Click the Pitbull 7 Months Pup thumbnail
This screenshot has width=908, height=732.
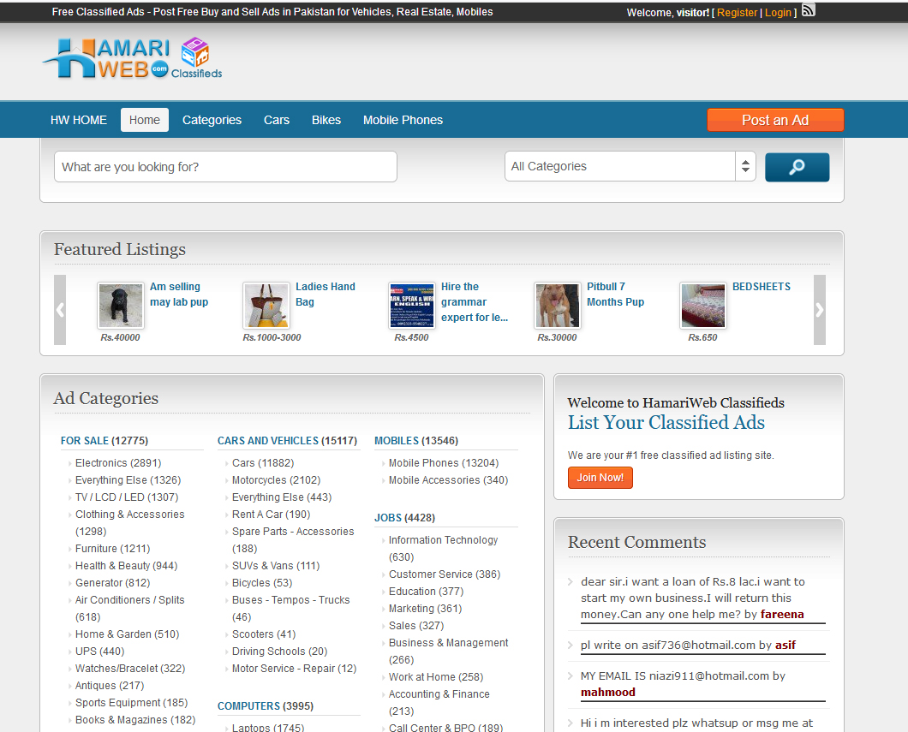[557, 305]
